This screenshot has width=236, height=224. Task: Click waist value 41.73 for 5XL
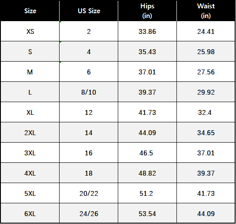pos(206,193)
